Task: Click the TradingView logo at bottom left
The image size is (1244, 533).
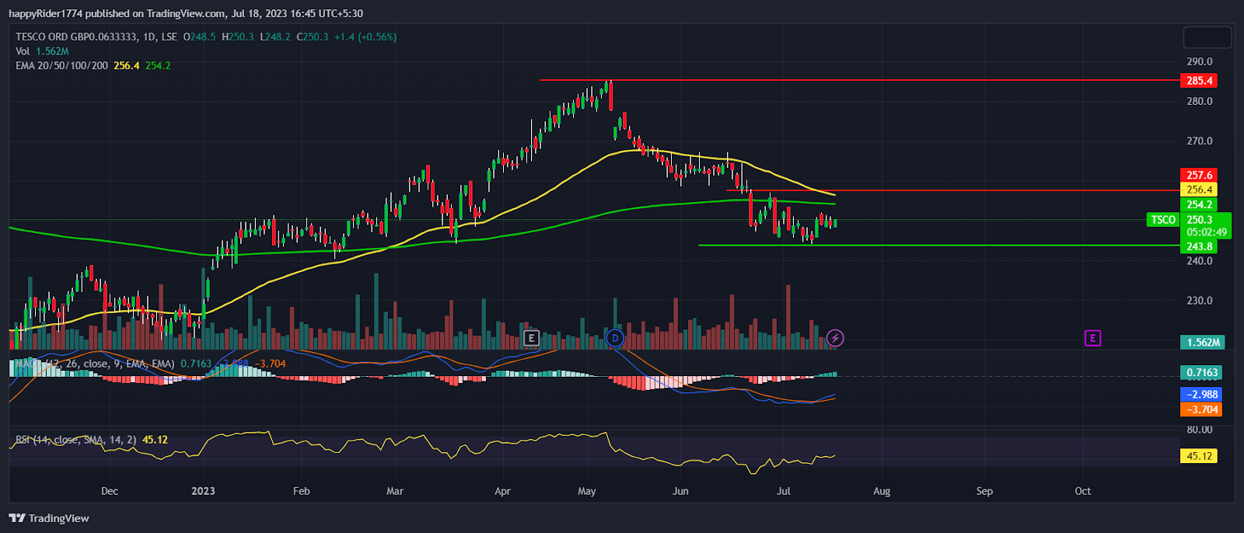Action: pos(49,518)
